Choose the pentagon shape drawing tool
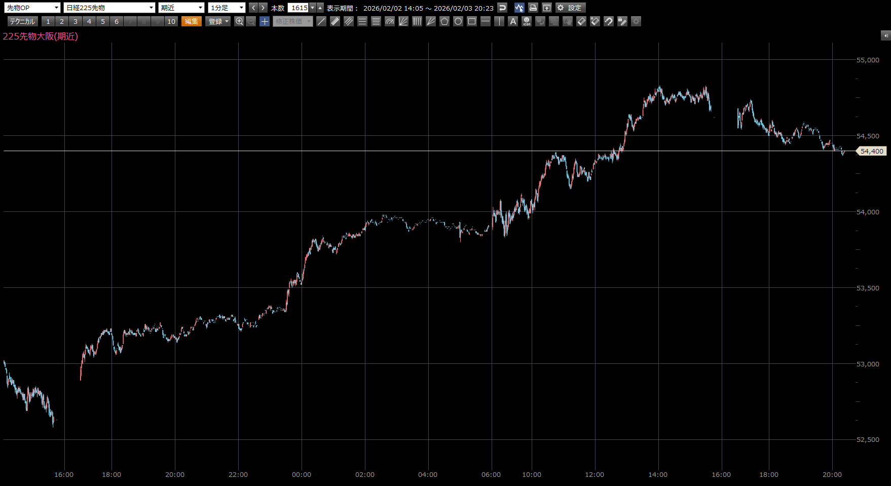The height and width of the screenshot is (486, 891). [444, 21]
